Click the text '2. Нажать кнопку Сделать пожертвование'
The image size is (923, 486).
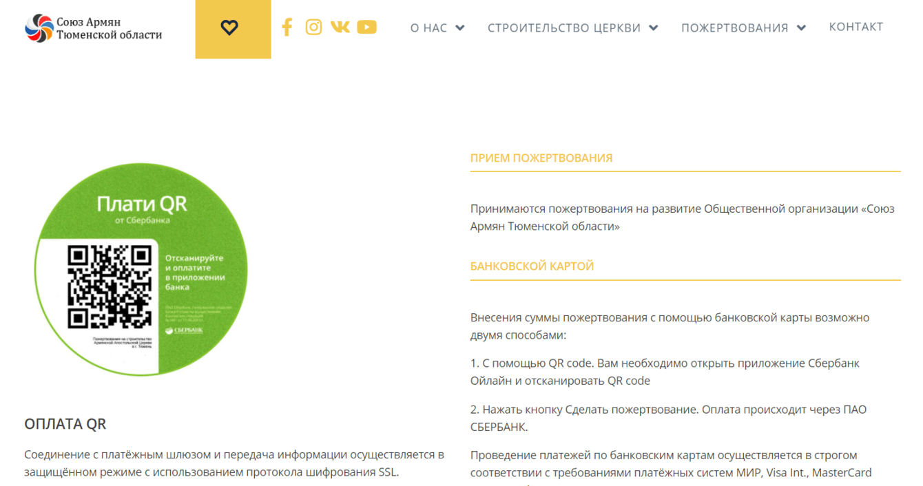coord(585,409)
